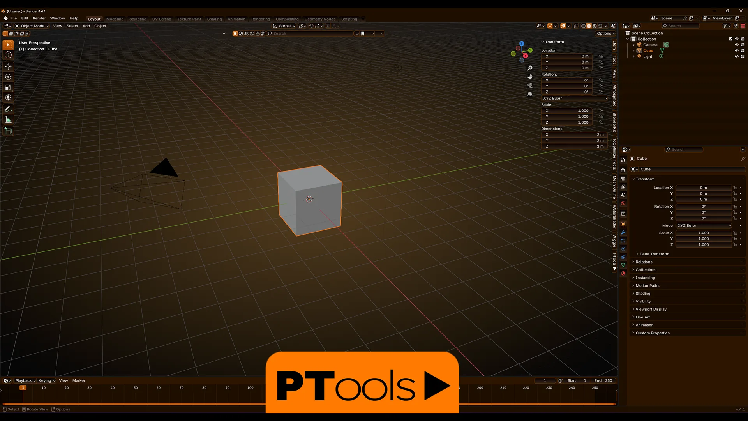Open the Render menu
Image resolution: width=748 pixels, height=421 pixels.
click(x=39, y=18)
